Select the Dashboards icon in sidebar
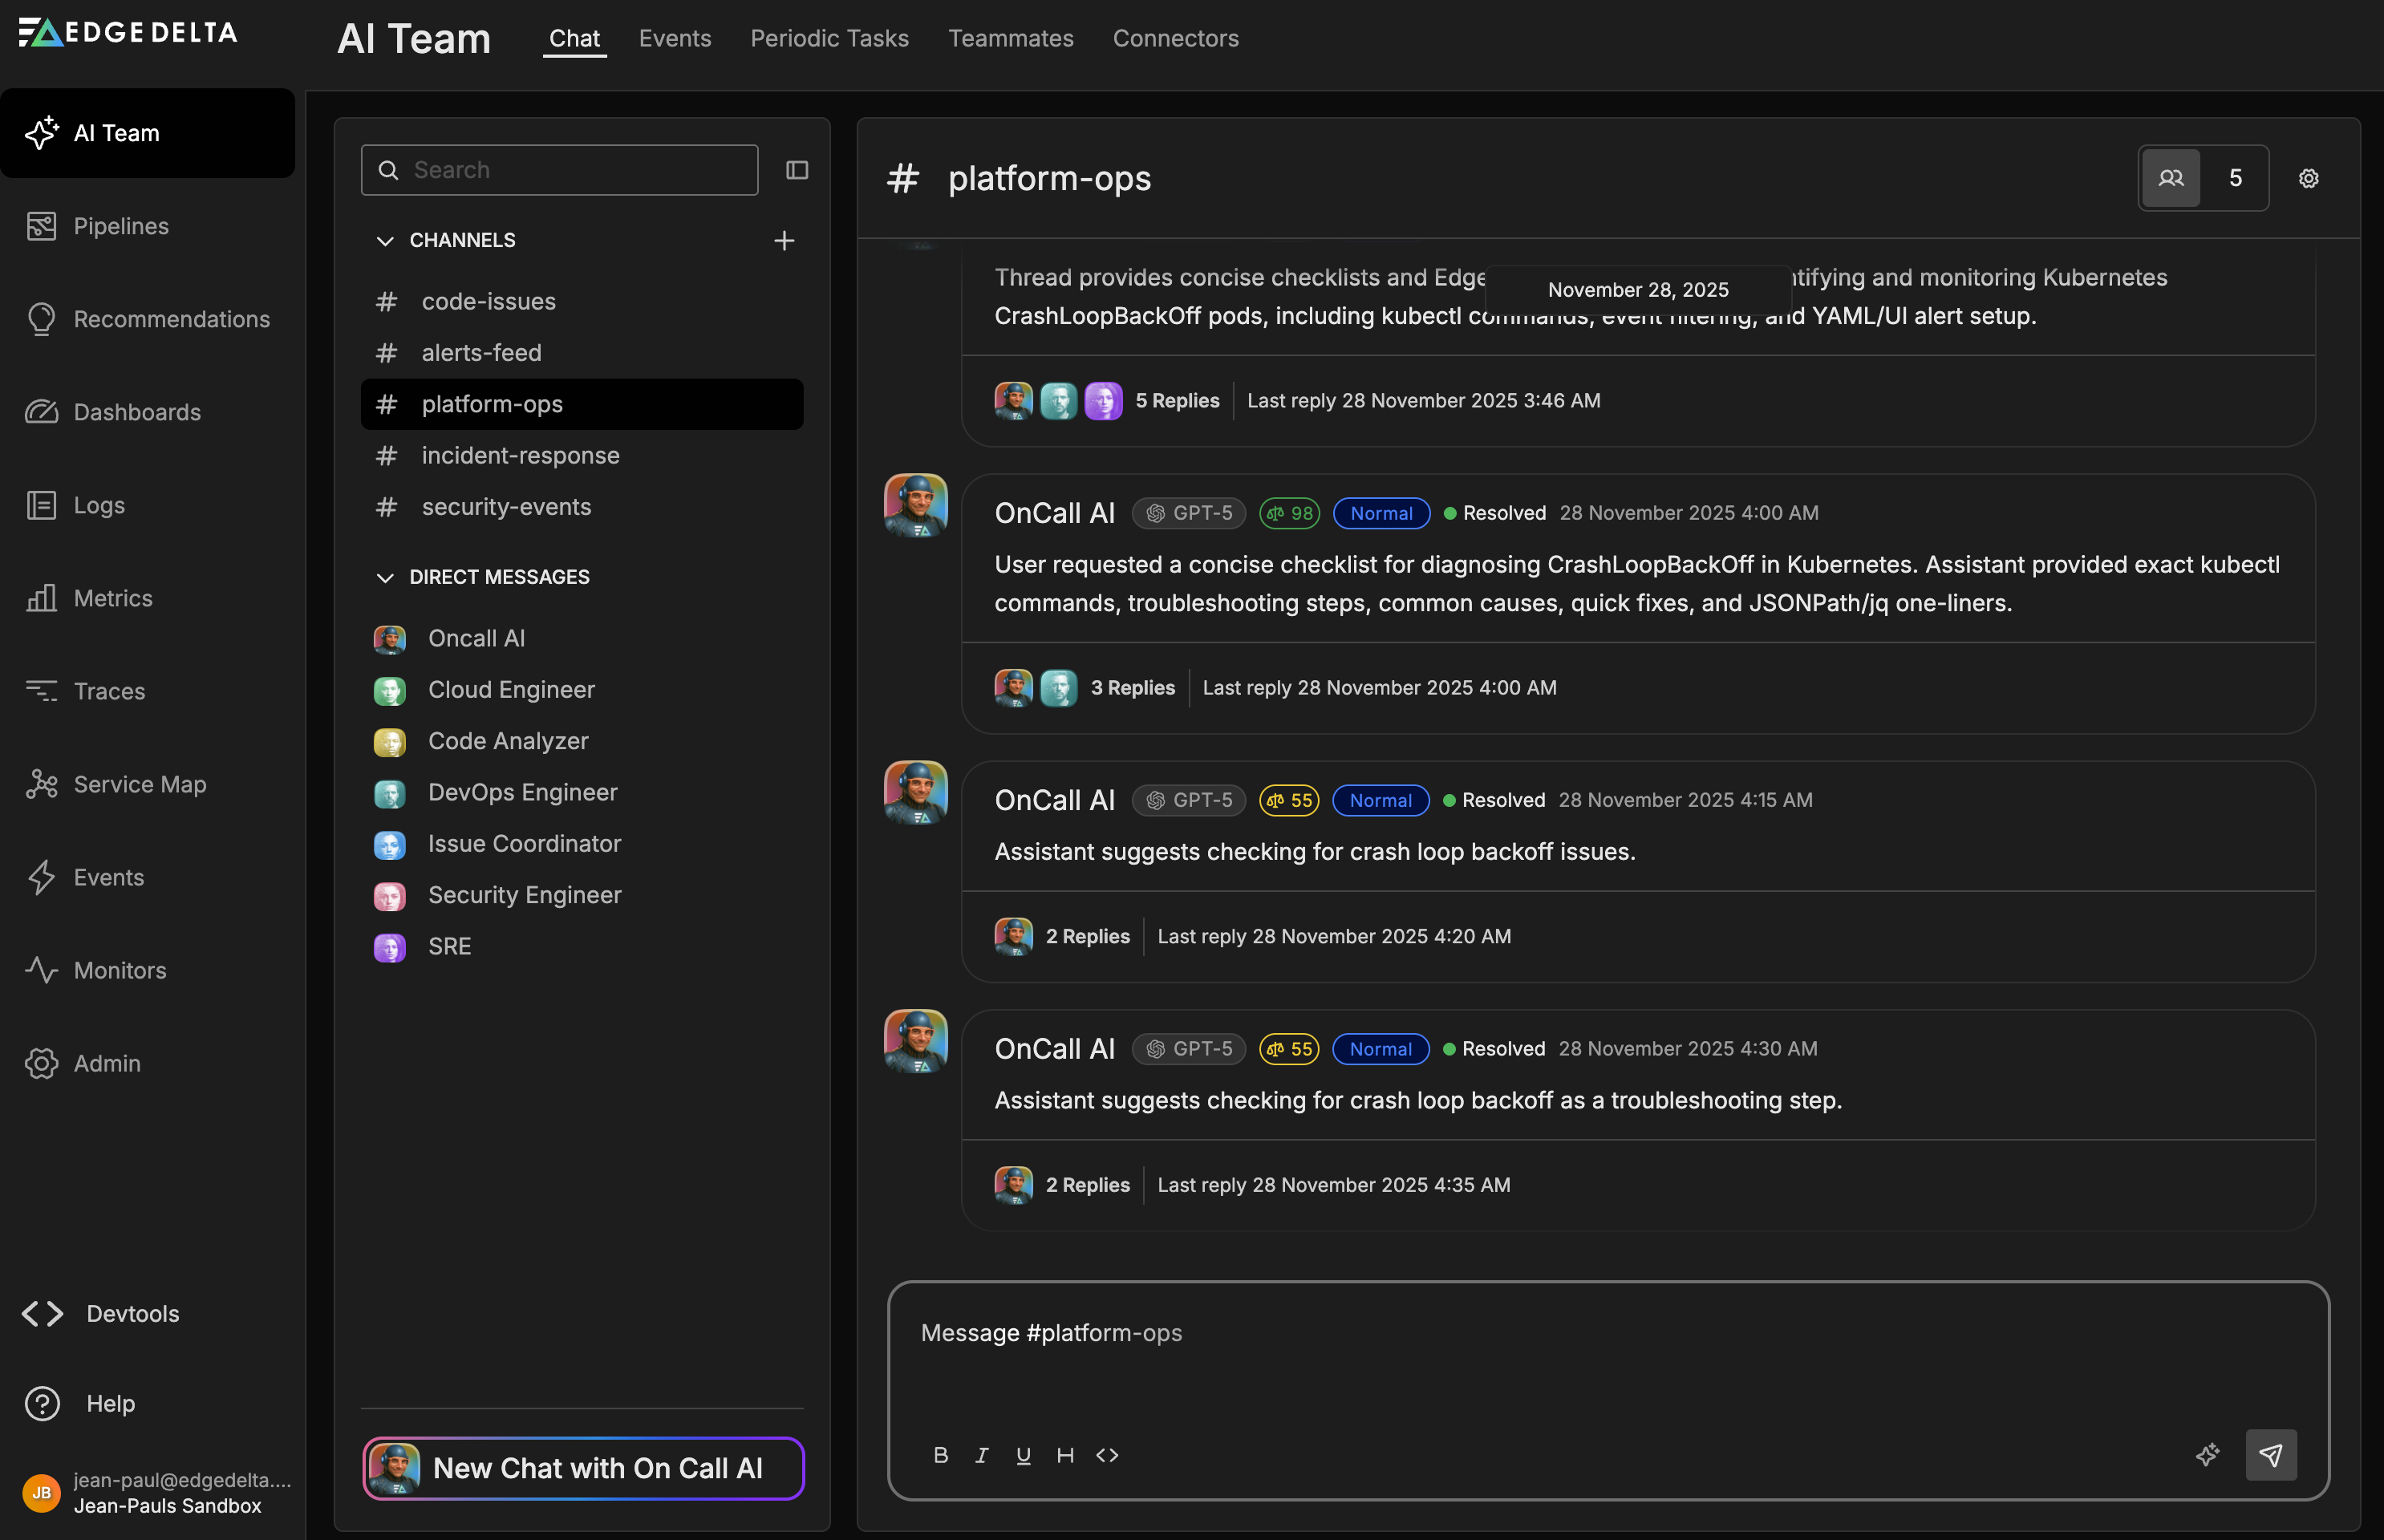The height and width of the screenshot is (1540, 2384). coord(41,412)
